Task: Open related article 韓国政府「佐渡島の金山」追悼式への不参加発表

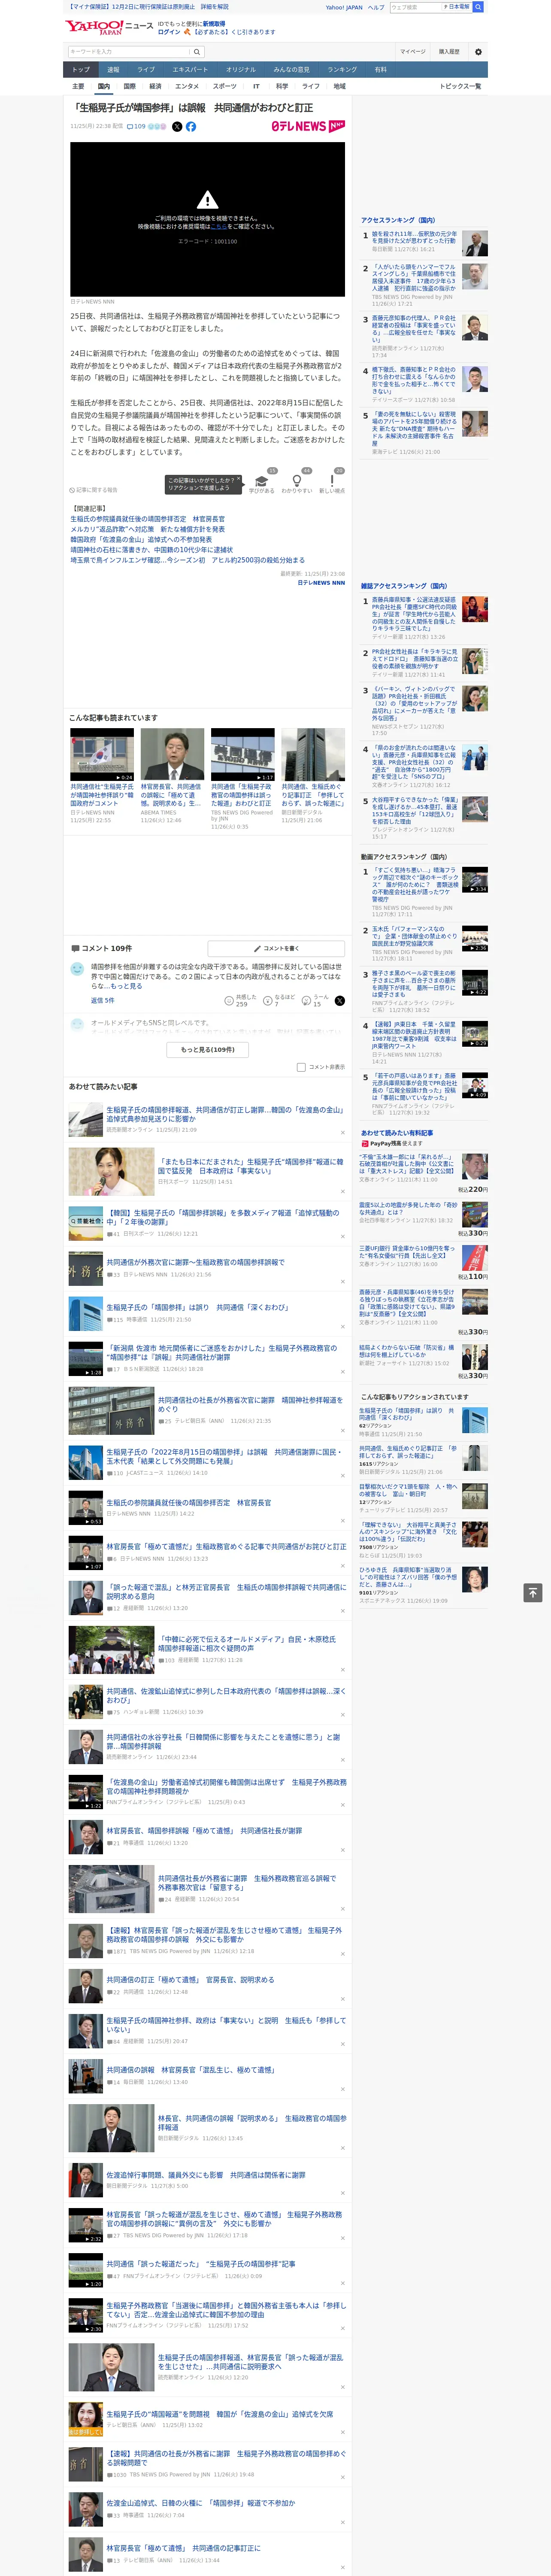Action: (141, 539)
